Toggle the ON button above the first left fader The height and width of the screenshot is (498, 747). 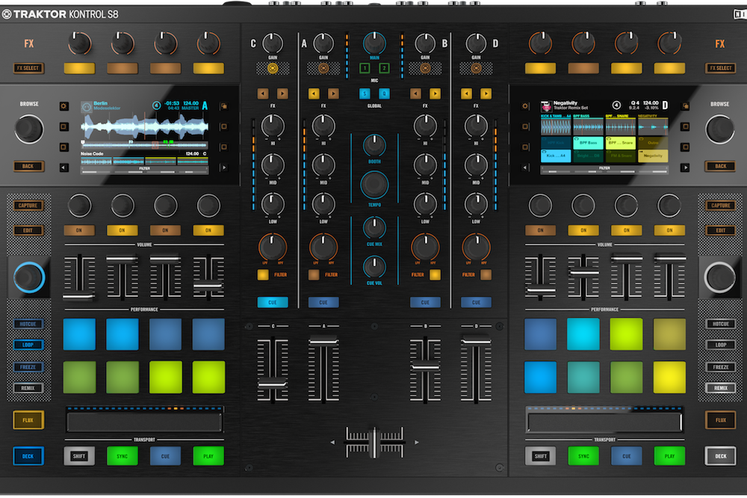point(79,230)
